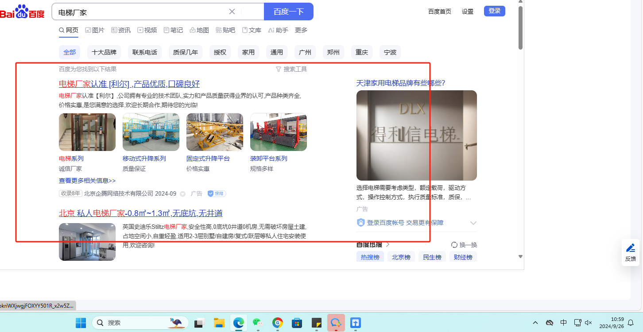Viewport: 643px width, 332px height.
Task: Open the Stiltz home elevator thumbnail
Action: (x=87, y=242)
